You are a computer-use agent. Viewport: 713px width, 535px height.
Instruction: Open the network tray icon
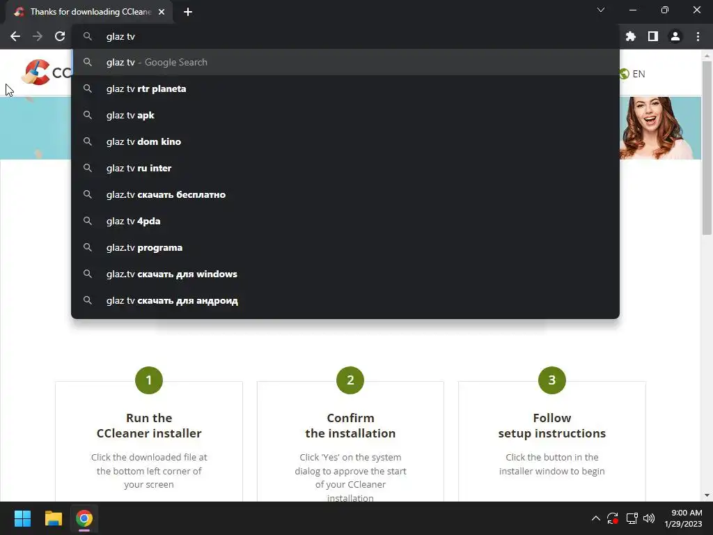tap(632, 518)
